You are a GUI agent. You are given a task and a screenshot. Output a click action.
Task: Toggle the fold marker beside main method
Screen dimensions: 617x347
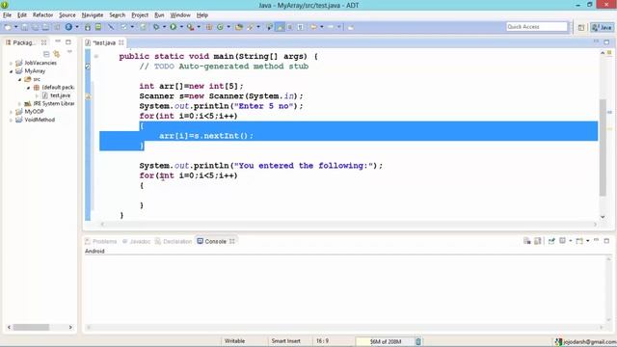[x=96, y=56]
